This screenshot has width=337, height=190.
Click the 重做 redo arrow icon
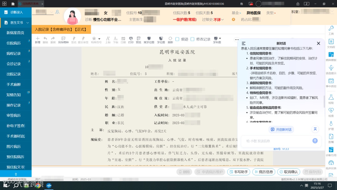[53, 38]
